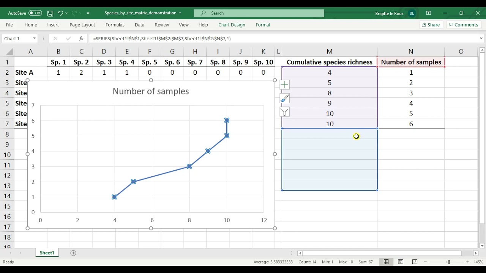Switch to the Insert tab

click(53, 25)
